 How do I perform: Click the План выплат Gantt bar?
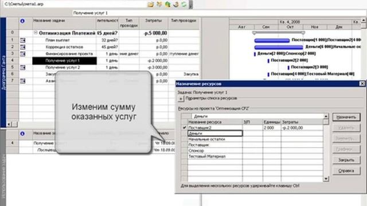[272, 41]
